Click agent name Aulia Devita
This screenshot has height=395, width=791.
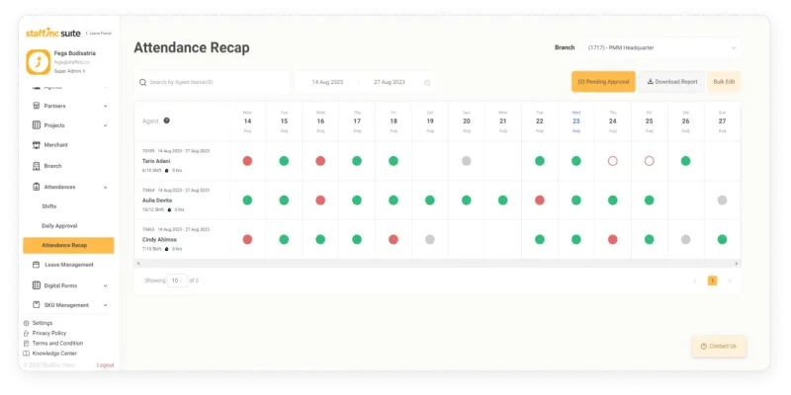click(157, 200)
